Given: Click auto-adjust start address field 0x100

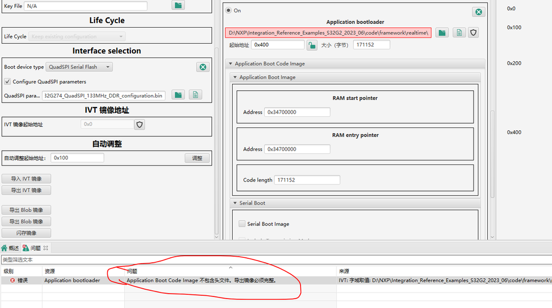Looking at the screenshot, I should pos(77,158).
